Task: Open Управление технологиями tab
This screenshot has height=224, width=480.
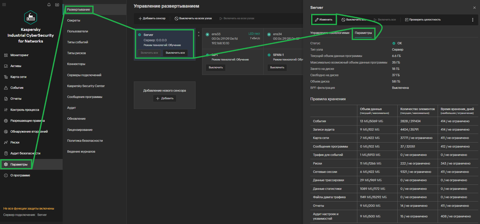Action: click(330, 33)
